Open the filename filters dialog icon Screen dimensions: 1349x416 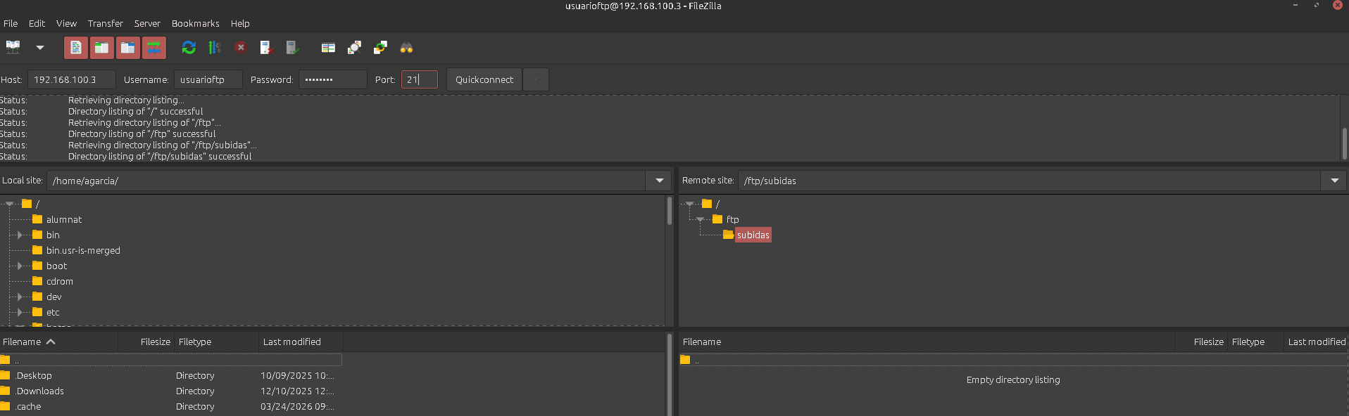click(328, 48)
